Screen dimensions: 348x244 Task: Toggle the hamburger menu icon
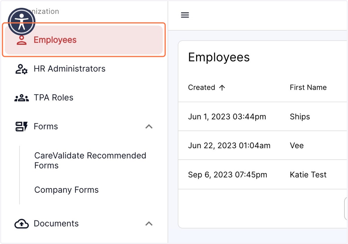pyautogui.click(x=185, y=15)
